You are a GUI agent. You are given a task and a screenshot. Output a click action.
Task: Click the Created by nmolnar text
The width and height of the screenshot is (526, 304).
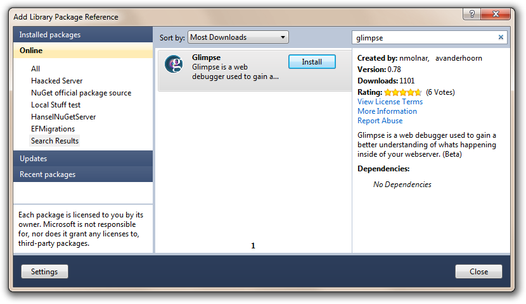[x=393, y=58]
